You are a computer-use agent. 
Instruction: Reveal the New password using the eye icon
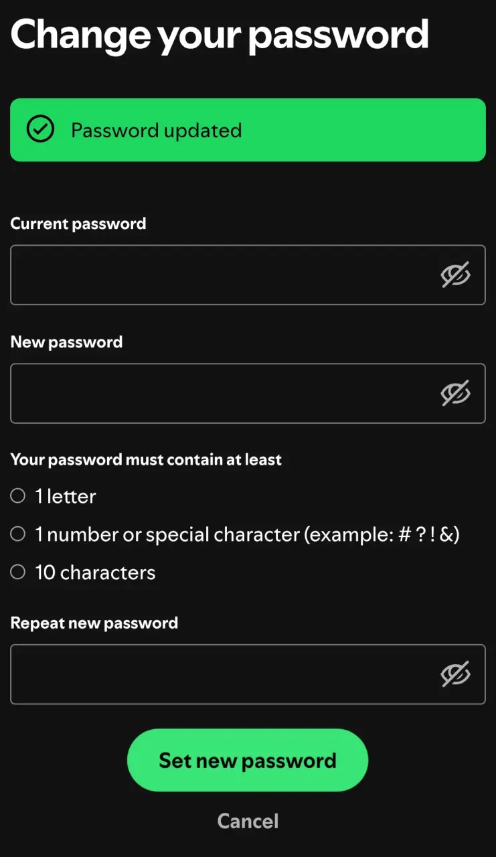(455, 393)
